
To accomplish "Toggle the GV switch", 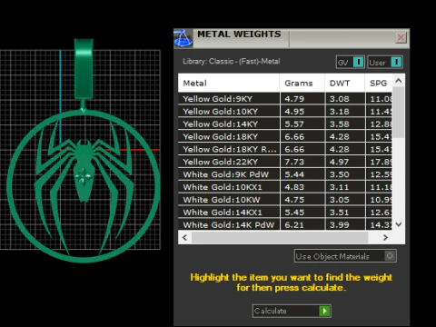I will 351,63.
